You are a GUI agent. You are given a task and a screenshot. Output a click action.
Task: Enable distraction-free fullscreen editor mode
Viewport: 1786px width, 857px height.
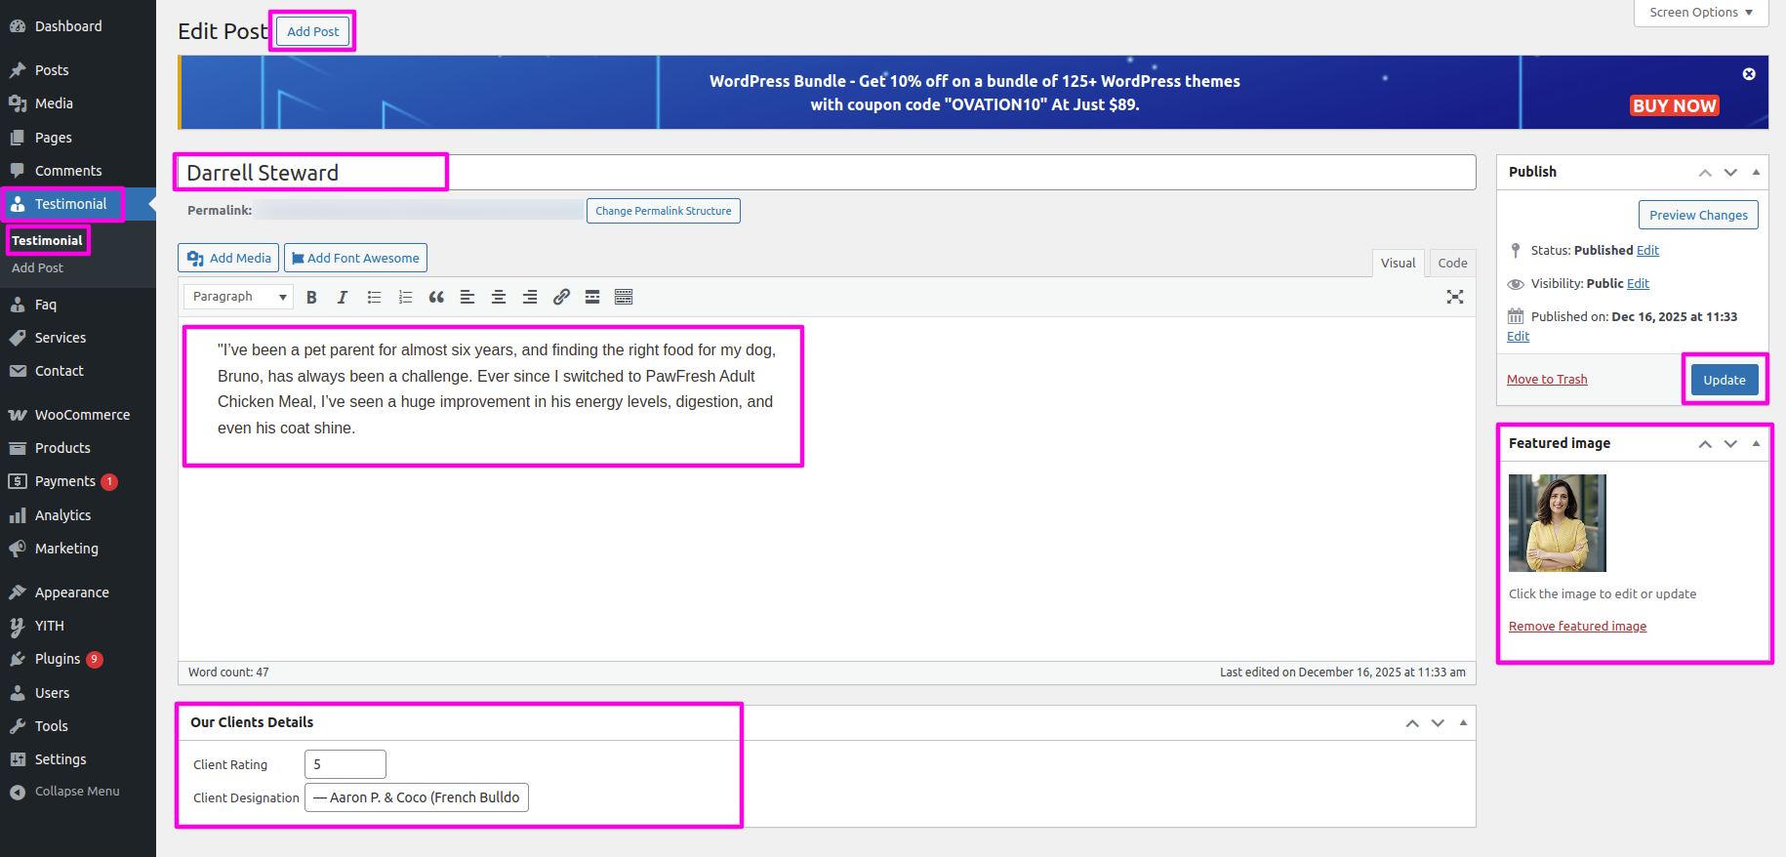pyautogui.click(x=1454, y=298)
